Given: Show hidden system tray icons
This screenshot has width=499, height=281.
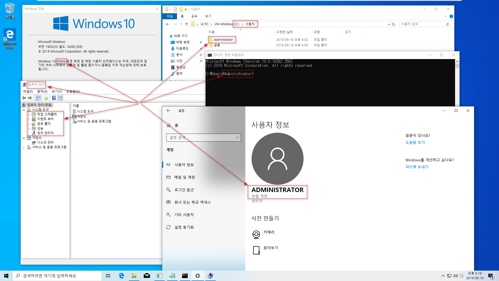Looking at the screenshot, I should point(443,276).
